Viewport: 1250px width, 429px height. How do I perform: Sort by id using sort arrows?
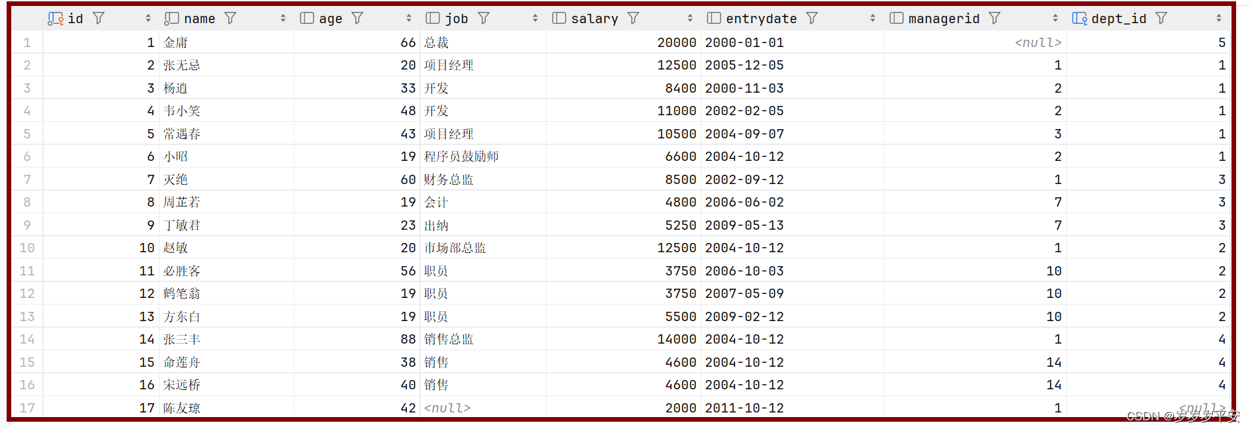coord(148,19)
